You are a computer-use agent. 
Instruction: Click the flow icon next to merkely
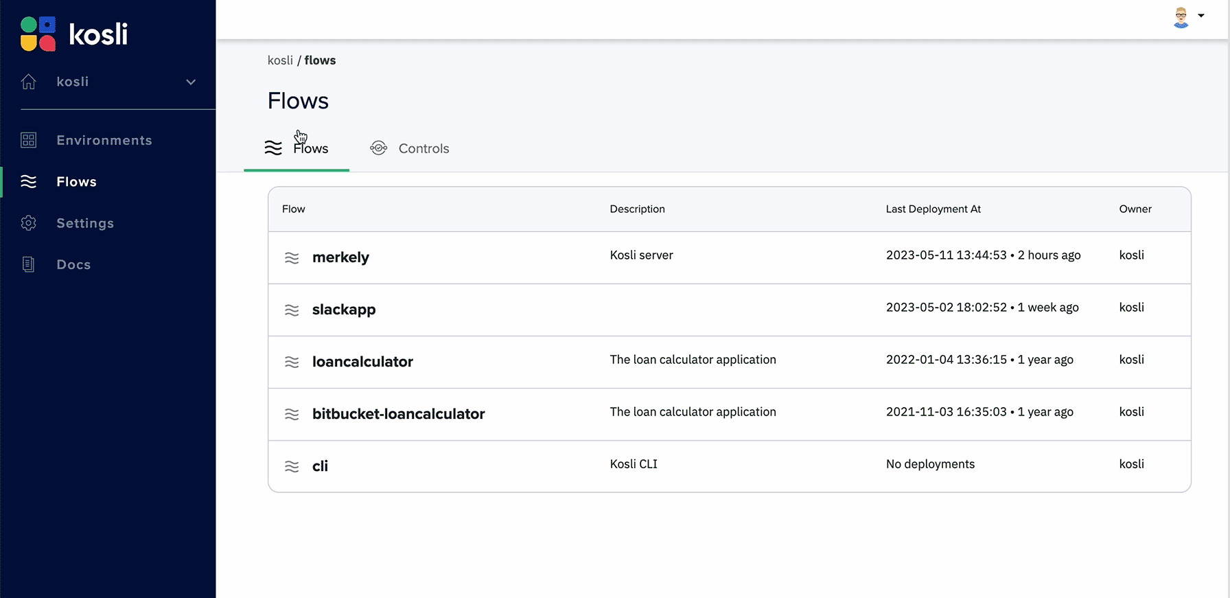point(292,258)
